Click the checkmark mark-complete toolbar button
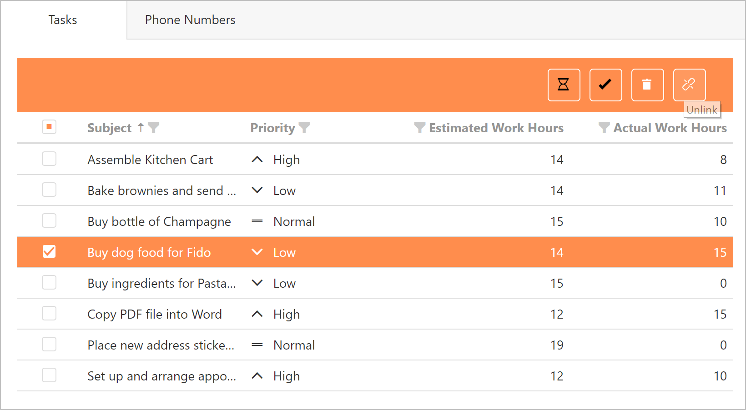Image resolution: width=746 pixels, height=410 pixels. pyautogui.click(x=605, y=85)
